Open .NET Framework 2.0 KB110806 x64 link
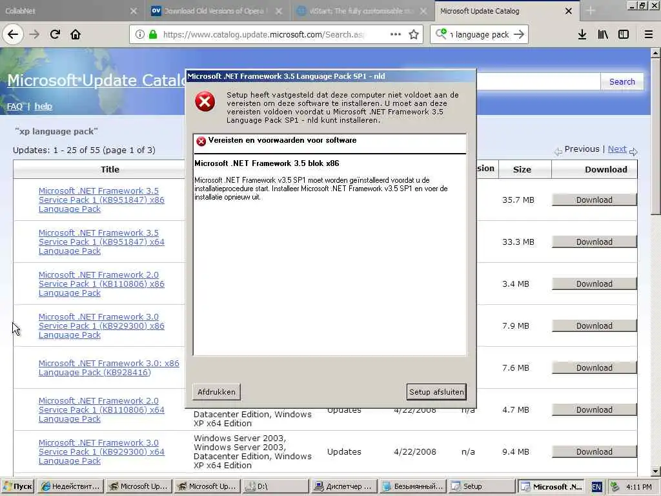Image resolution: width=661 pixels, height=496 pixels. click(x=101, y=409)
